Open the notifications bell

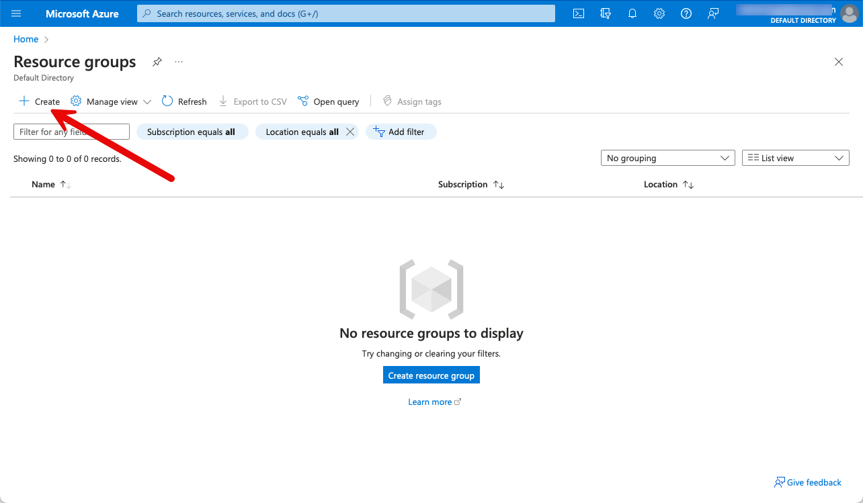(x=632, y=13)
